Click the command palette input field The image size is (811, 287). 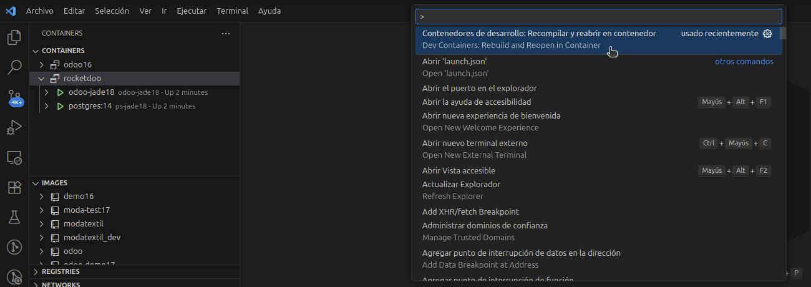click(x=599, y=17)
